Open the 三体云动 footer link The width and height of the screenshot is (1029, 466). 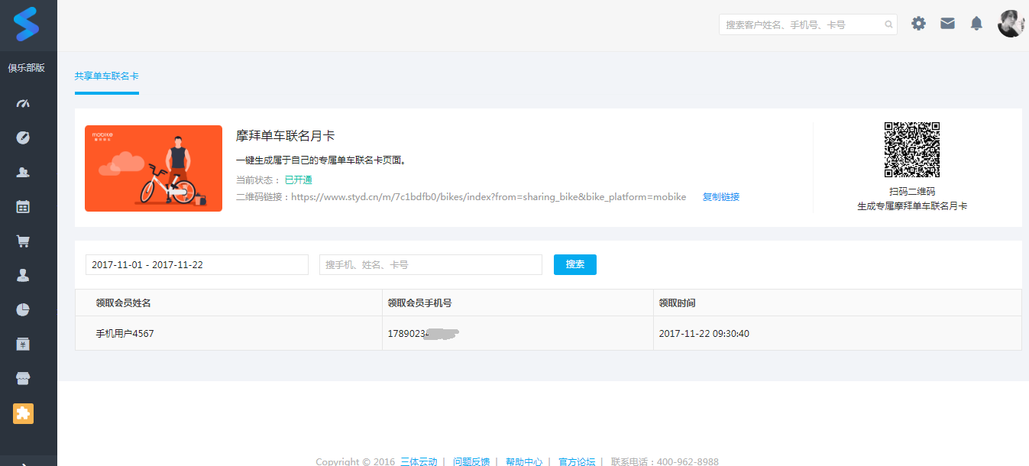click(x=419, y=461)
